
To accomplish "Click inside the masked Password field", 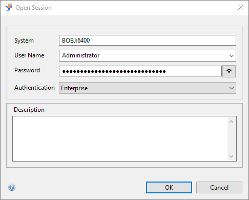I will [140, 71].
